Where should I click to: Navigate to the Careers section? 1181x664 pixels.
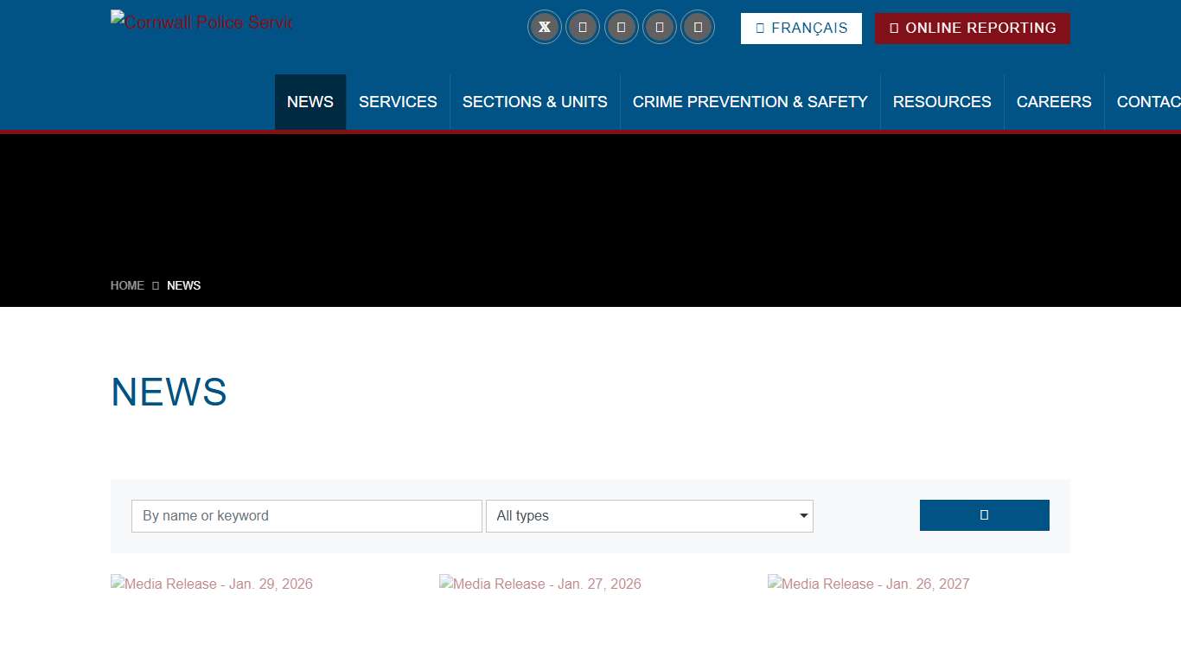pyautogui.click(x=1054, y=102)
